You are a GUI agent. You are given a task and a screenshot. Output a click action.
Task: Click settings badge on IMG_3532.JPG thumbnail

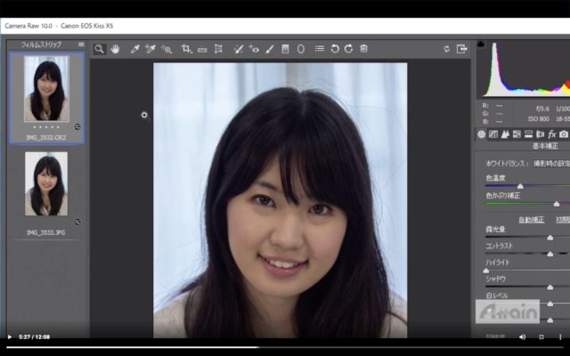pyautogui.click(x=77, y=222)
